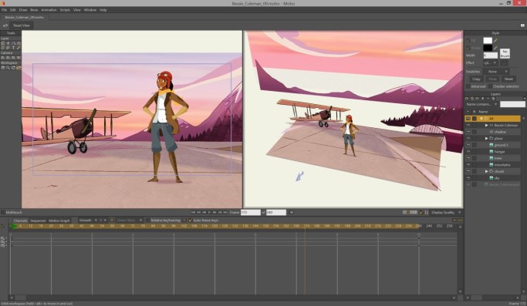Click the black Stroke color swatch

coord(488,48)
